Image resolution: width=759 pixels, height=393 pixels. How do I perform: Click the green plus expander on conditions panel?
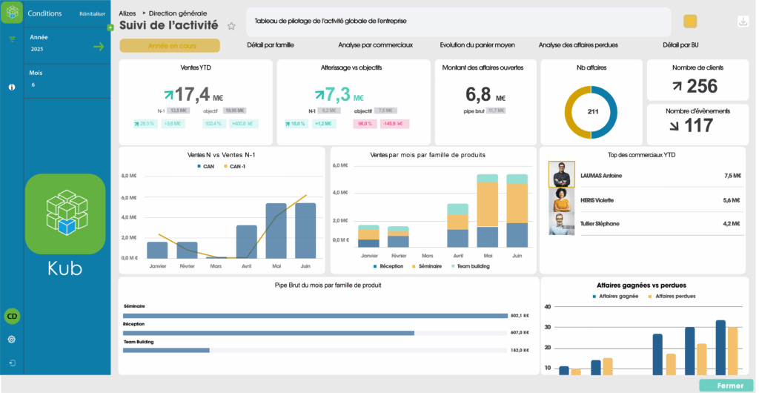(110, 27)
